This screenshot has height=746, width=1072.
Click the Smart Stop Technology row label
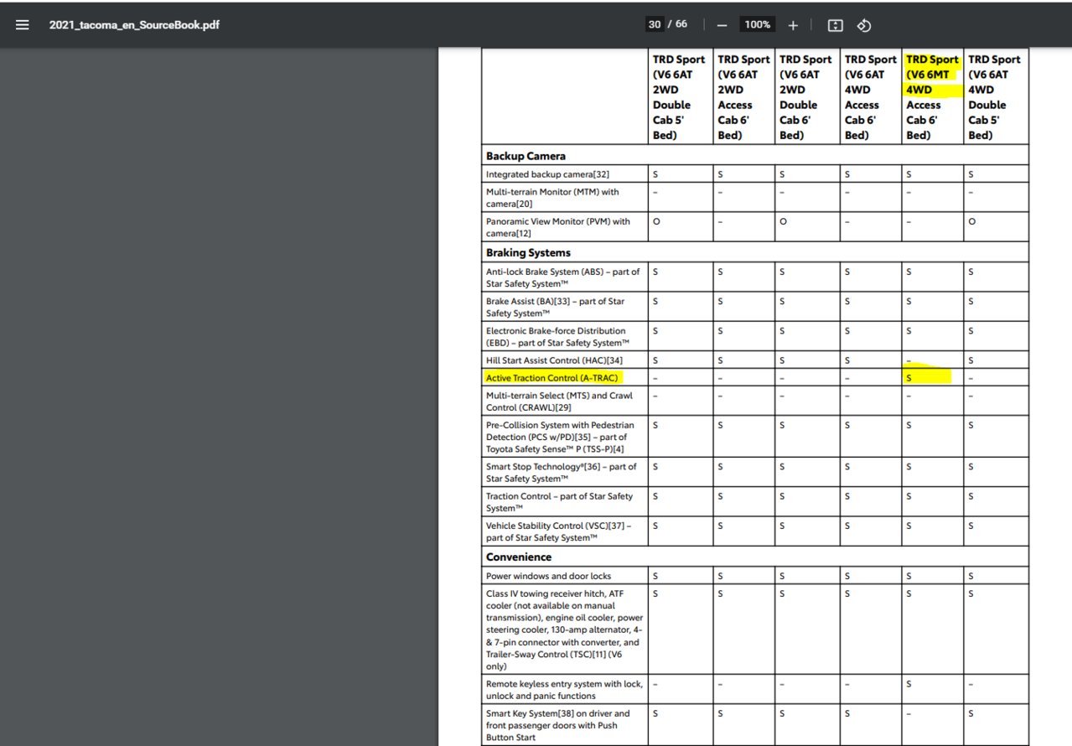tap(561, 473)
